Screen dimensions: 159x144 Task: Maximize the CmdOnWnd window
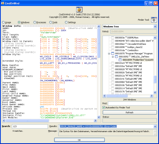(x=151, y=3)
